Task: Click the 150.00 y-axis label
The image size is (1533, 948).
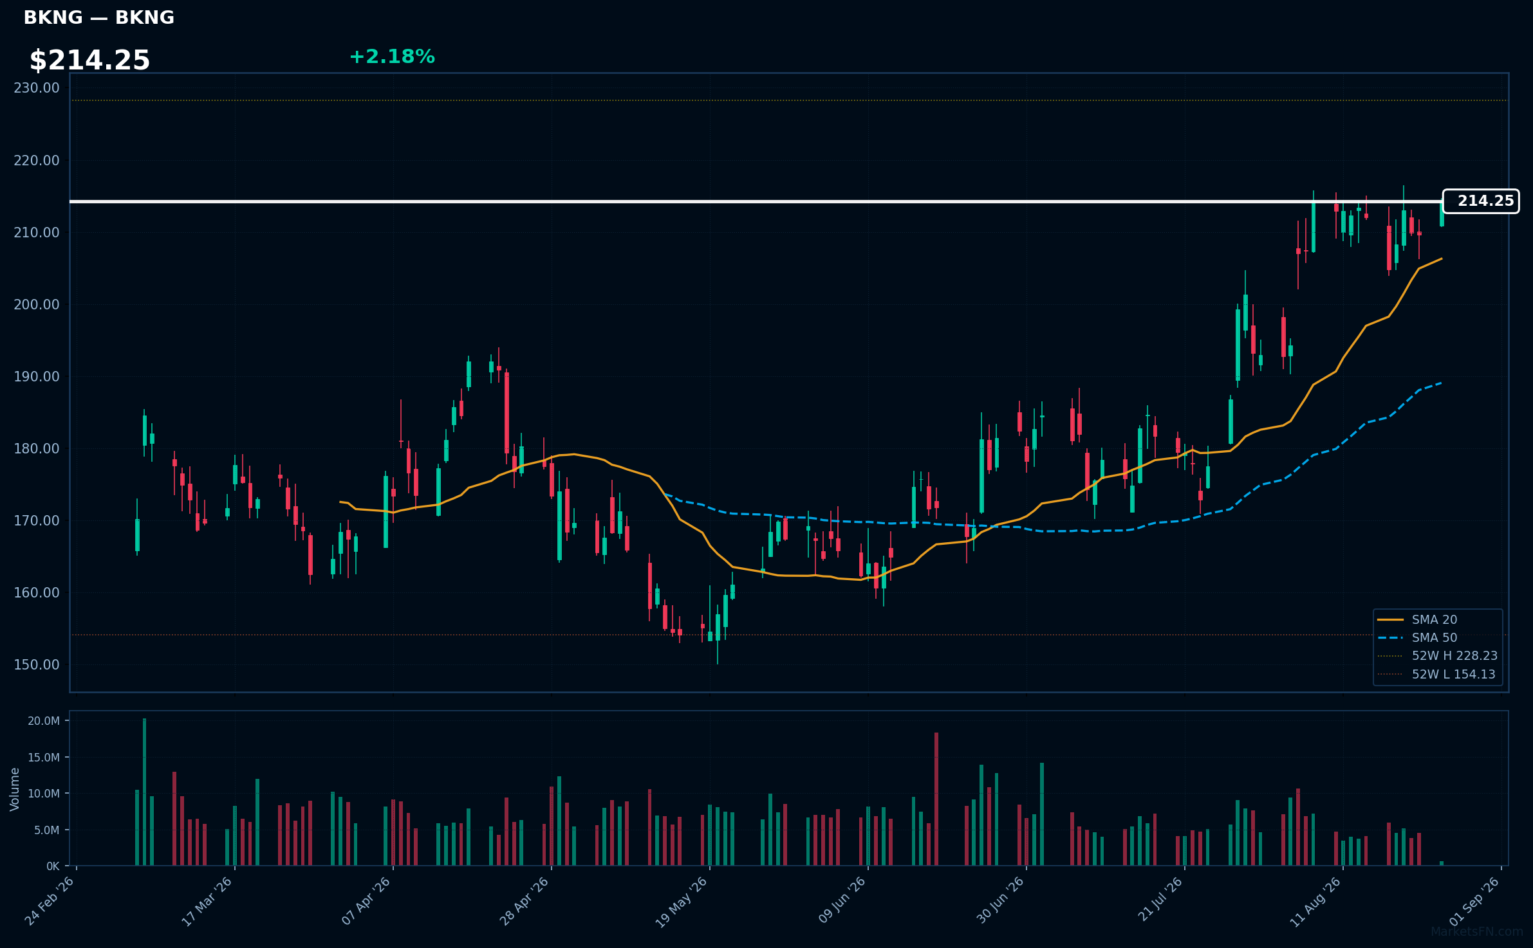Action: point(37,664)
